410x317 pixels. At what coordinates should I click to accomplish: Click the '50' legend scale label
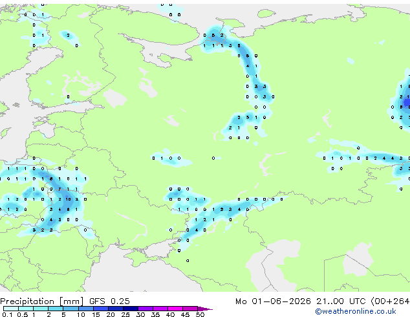coord(200,314)
